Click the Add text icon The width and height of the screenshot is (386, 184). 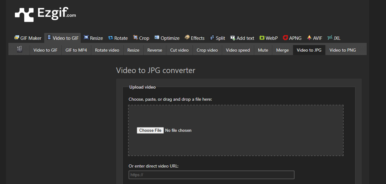[x=233, y=38]
